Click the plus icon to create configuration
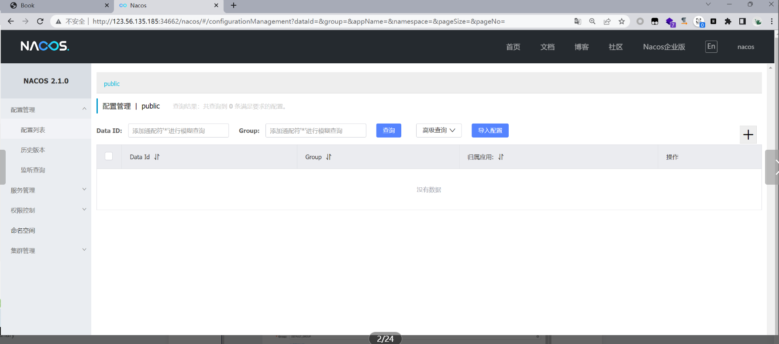 (x=748, y=134)
